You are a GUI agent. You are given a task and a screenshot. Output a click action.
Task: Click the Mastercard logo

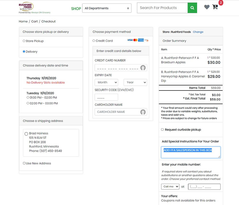(x=135, y=40)
